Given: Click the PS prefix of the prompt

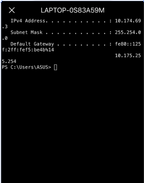Looking at the screenshot, I should point(5,67).
